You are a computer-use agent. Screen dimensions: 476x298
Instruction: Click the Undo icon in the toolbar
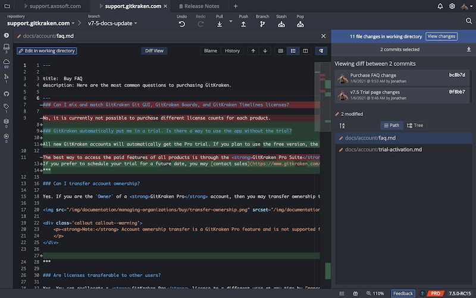(x=181, y=24)
